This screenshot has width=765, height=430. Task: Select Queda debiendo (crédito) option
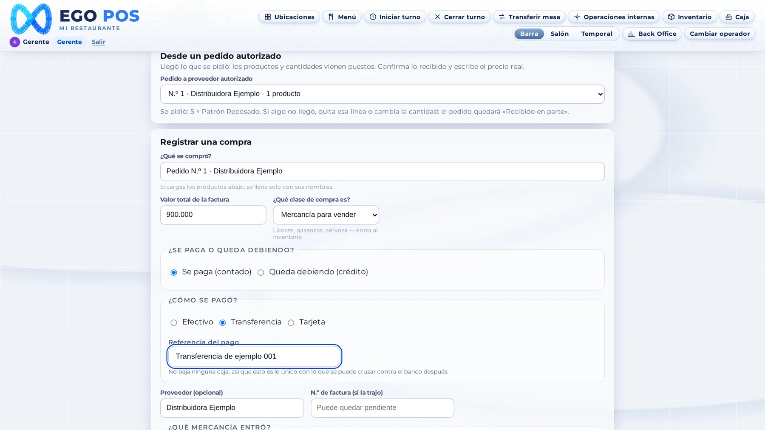pos(261,272)
